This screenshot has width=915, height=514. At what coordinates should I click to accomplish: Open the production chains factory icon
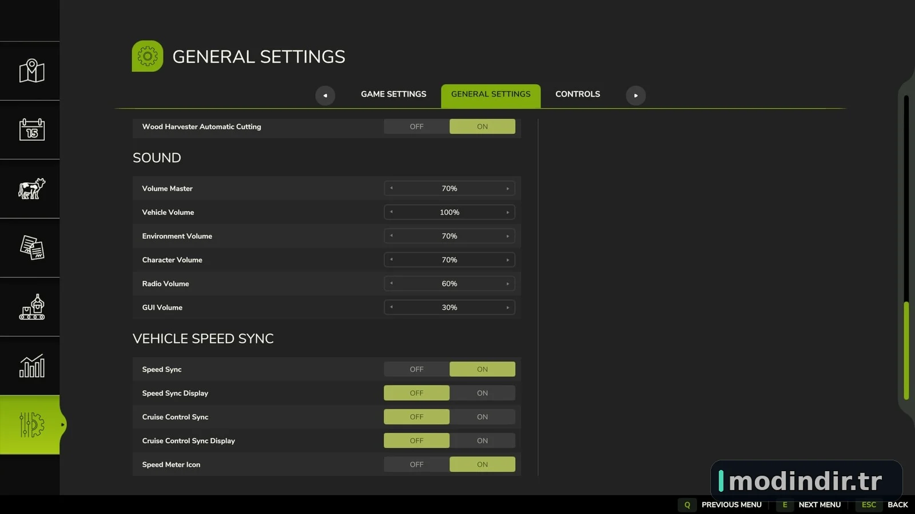click(x=31, y=307)
